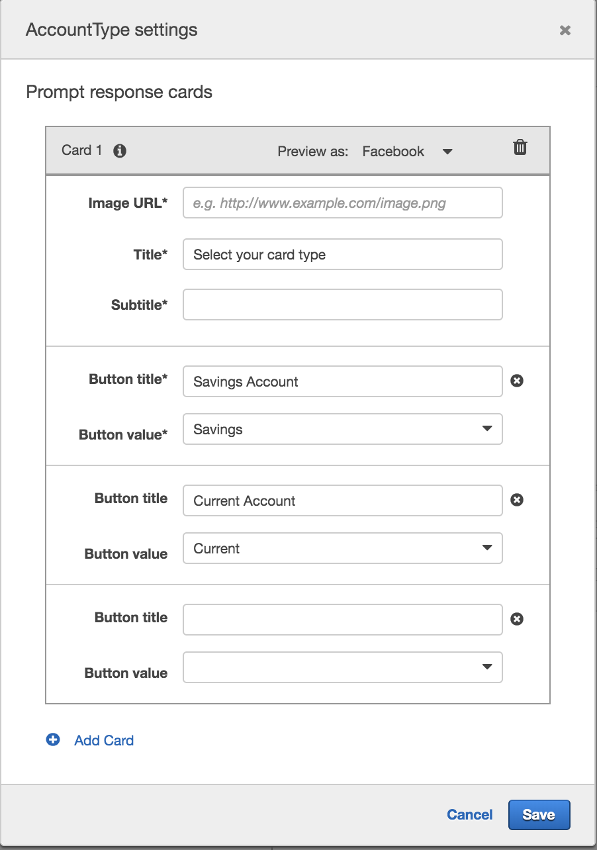This screenshot has width=597, height=850.
Task: Click the empty Subtitle field
Action: [343, 305]
